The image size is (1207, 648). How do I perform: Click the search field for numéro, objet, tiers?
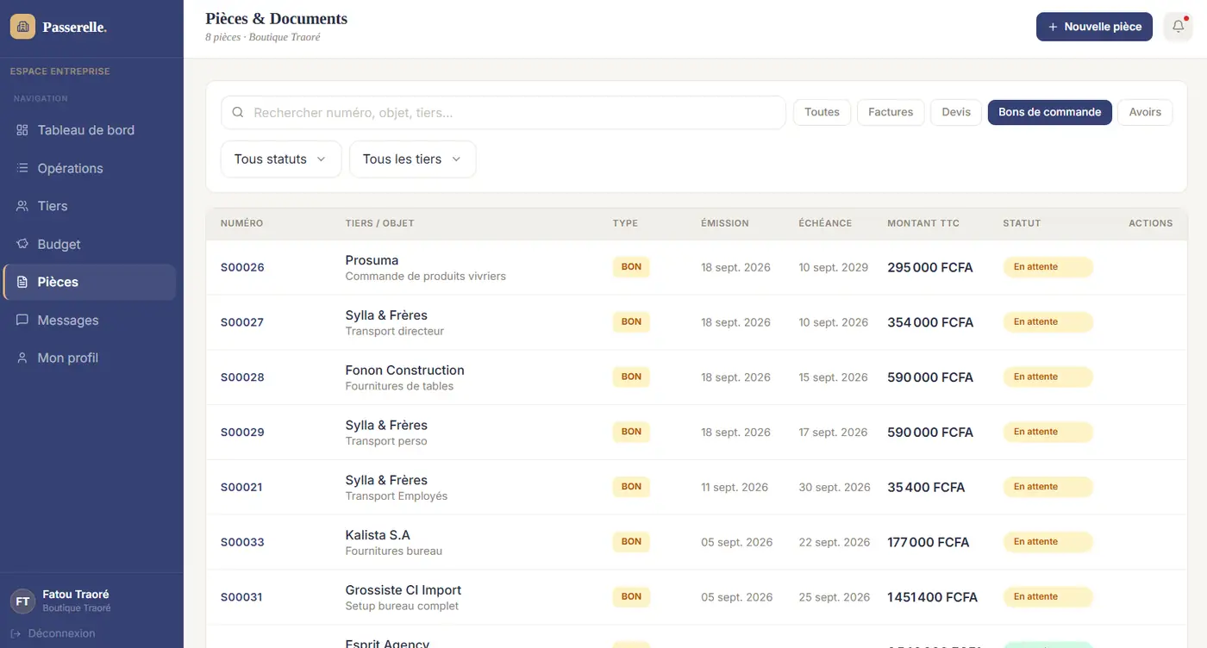503,113
